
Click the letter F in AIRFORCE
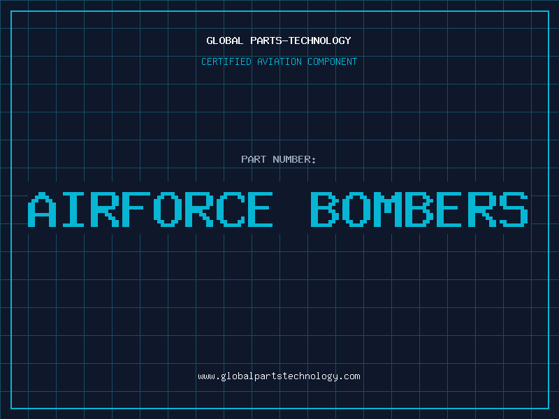click(x=135, y=209)
